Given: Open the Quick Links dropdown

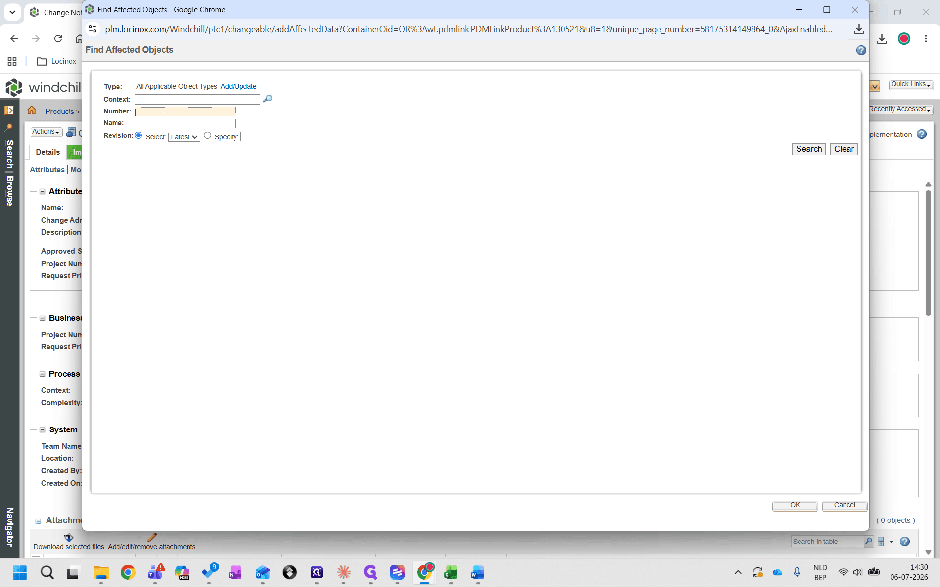Looking at the screenshot, I should [x=911, y=84].
